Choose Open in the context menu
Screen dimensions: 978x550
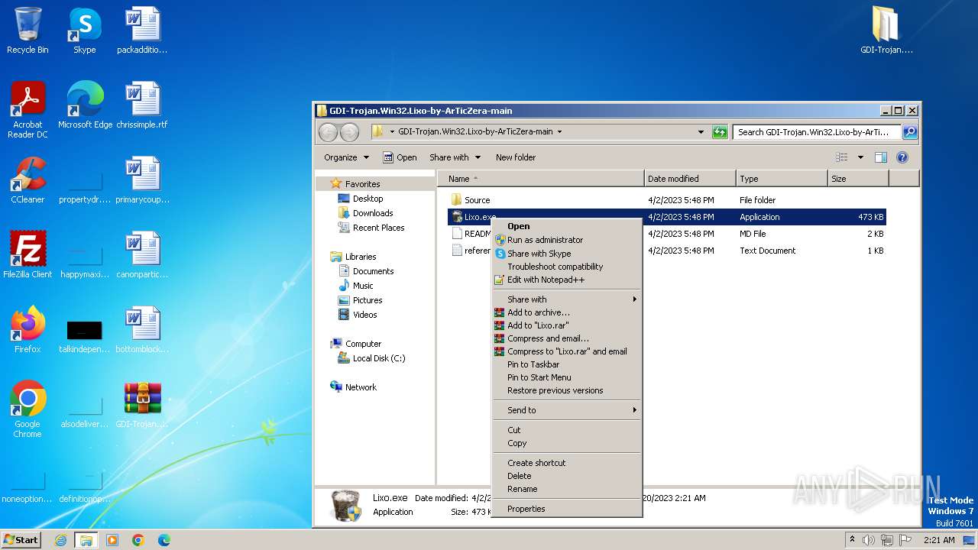point(566,226)
